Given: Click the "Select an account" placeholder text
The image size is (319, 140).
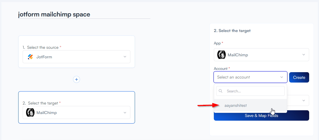Looking at the screenshot, I should (x=234, y=77).
